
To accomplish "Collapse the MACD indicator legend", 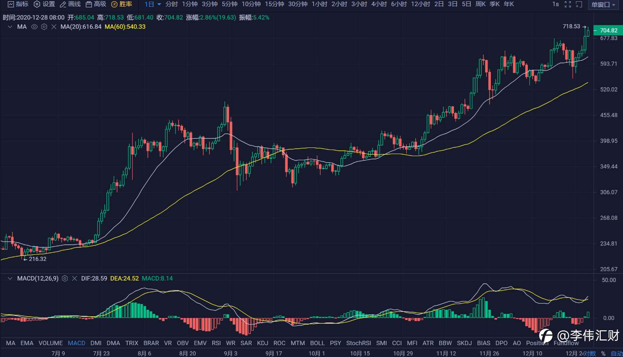I will click(x=10, y=279).
